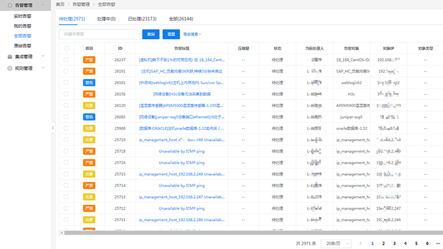Click the previous page arrow in pagination
The width and height of the screenshot is (443, 249).
coord(361,243)
